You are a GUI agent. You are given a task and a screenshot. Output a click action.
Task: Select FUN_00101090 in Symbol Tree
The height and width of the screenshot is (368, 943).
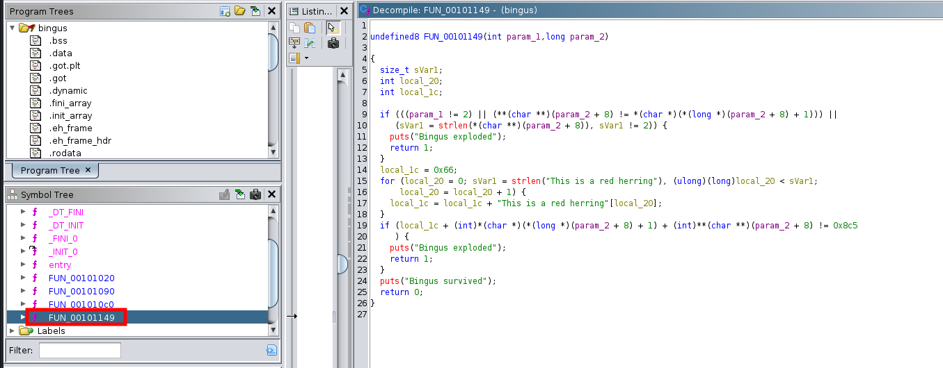[x=81, y=292]
